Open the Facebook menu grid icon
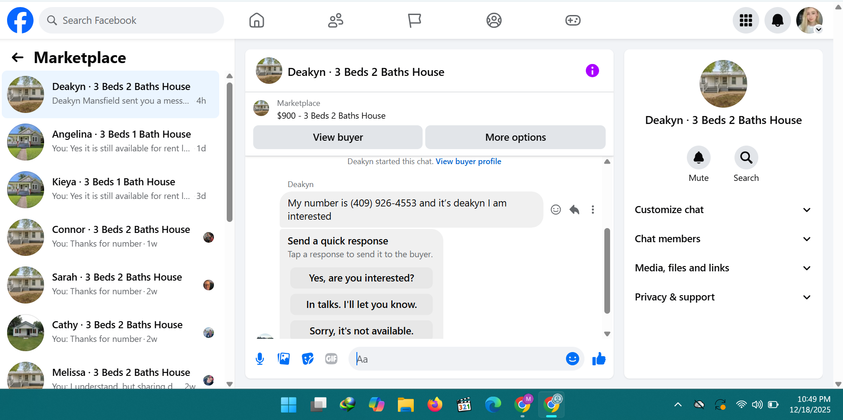 coord(746,20)
